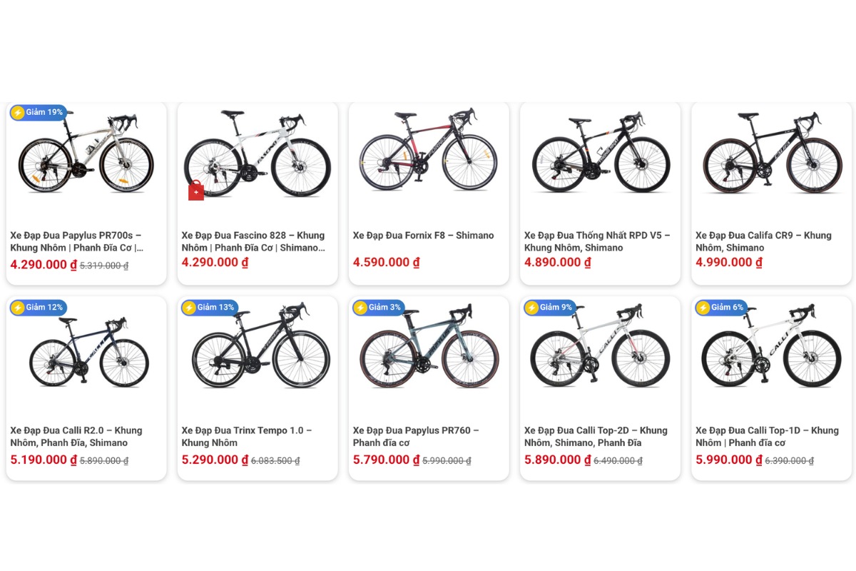Open the Papylus PR700s product title link

click(x=76, y=241)
